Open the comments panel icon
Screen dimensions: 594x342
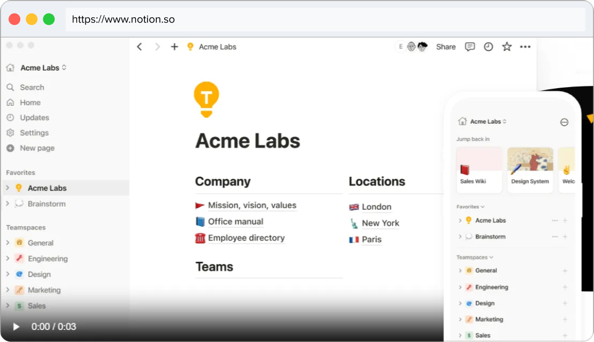[470, 46]
